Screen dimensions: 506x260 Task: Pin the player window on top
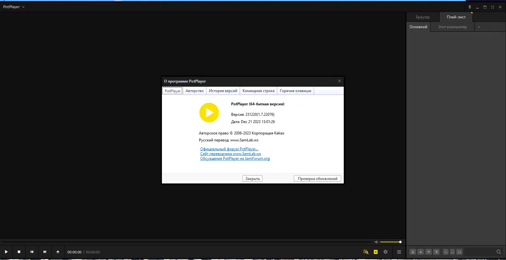click(470, 7)
